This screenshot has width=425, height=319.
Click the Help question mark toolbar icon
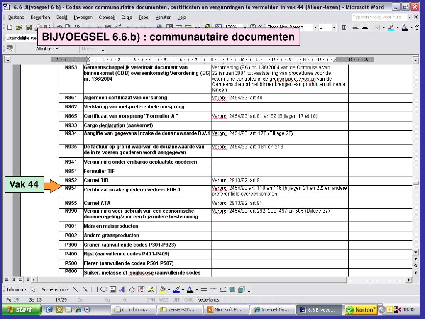pos(253,27)
